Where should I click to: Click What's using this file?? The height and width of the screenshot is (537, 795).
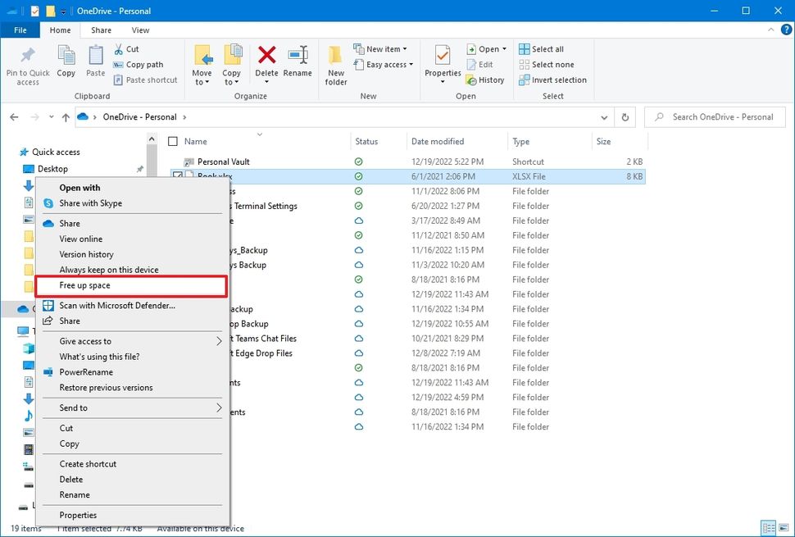(x=99, y=357)
